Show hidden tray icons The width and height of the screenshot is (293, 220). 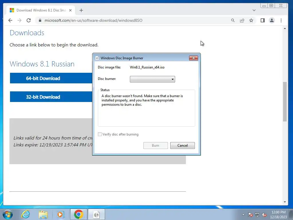pyautogui.click(x=243, y=215)
